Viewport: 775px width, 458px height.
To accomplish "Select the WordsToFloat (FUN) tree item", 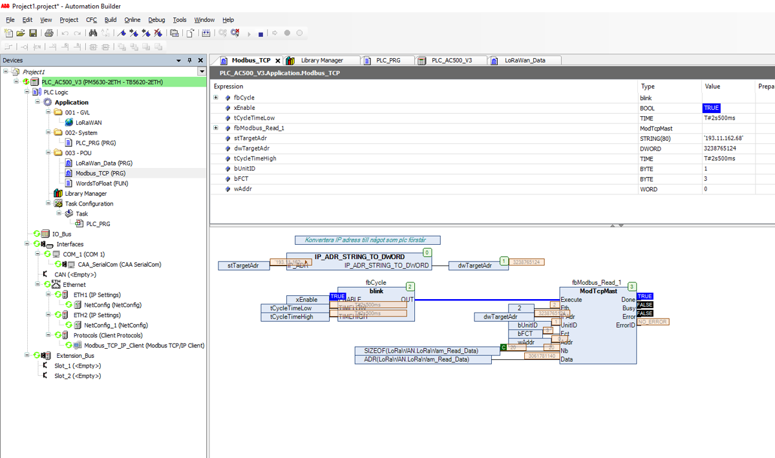I will 102,183.
